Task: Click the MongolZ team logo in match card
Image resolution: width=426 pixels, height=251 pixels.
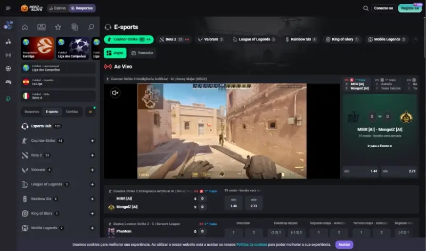Action: [406, 117]
